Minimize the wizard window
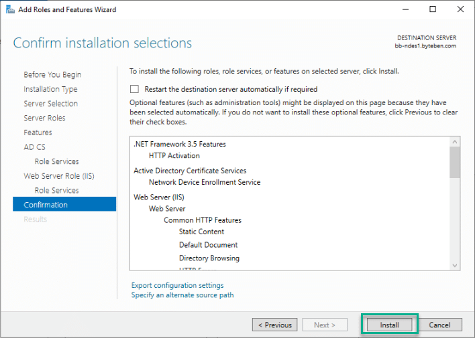The width and height of the screenshot is (475, 338). pos(405,9)
